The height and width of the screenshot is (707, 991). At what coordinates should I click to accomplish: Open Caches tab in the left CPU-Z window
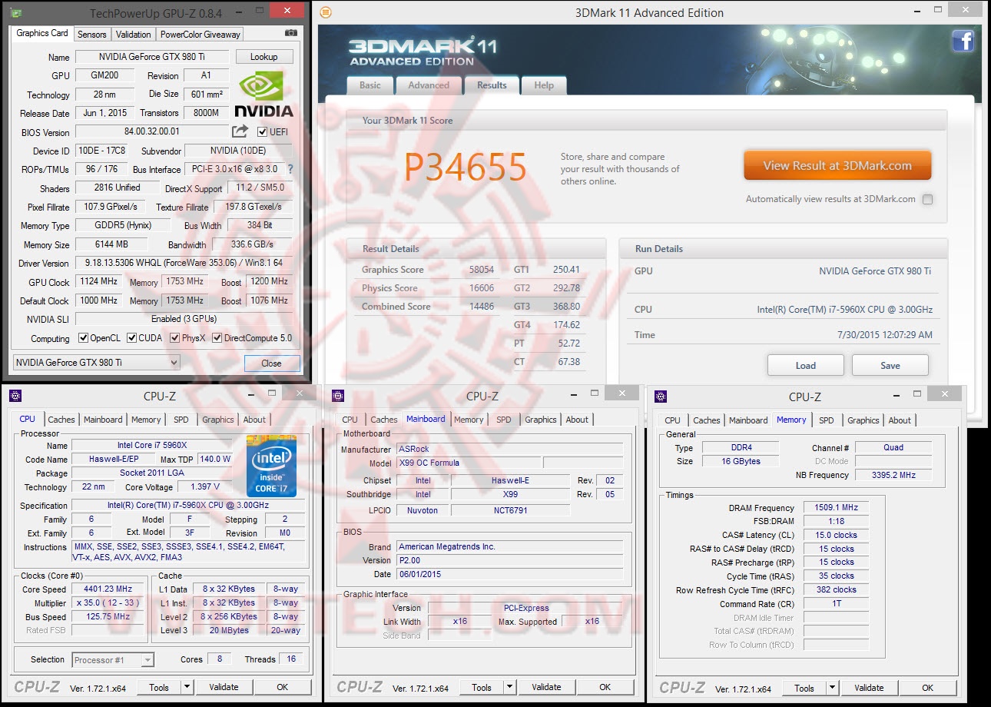click(x=61, y=420)
